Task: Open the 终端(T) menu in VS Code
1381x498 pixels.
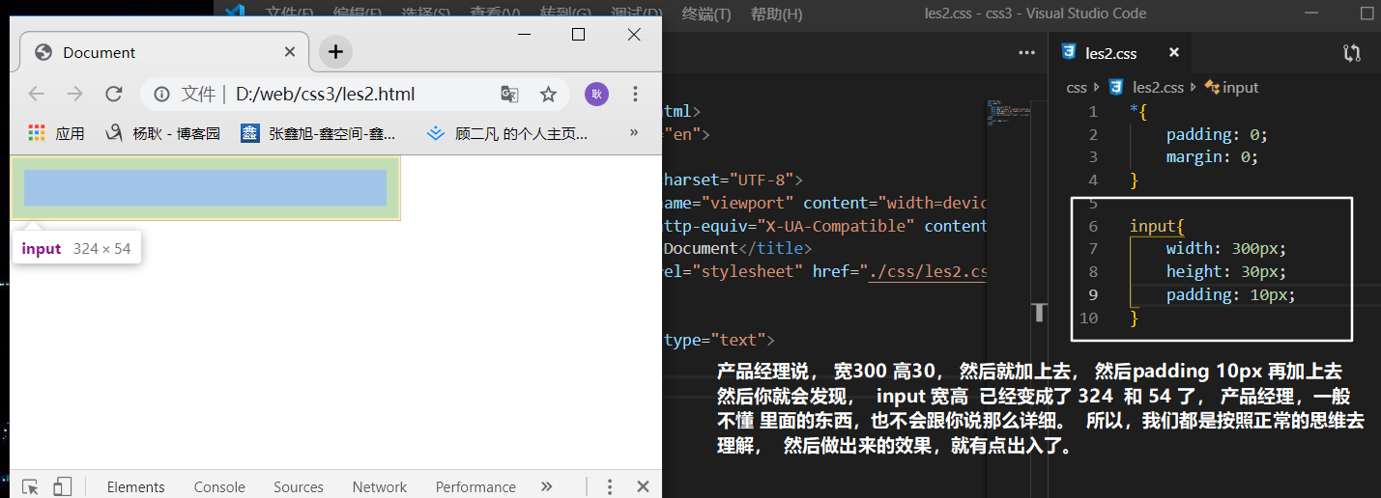Action: point(705,14)
